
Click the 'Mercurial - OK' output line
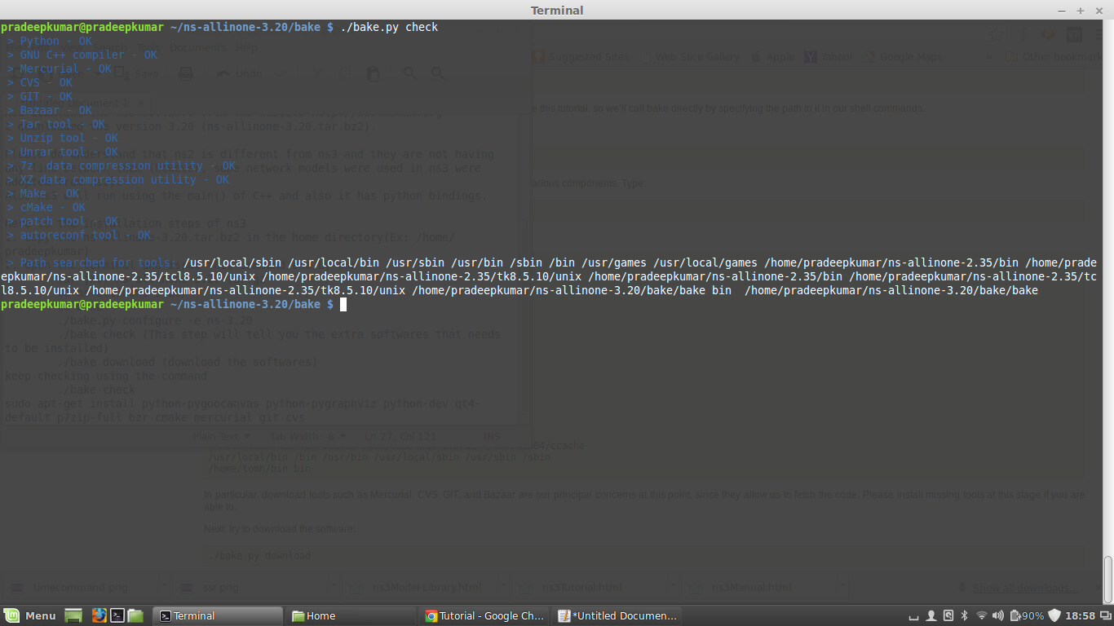click(59, 68)
